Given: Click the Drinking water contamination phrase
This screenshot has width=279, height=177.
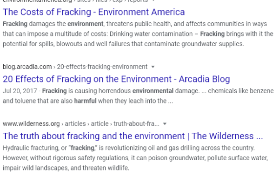Looking at the screenshot, I should [x=151, y=34].
